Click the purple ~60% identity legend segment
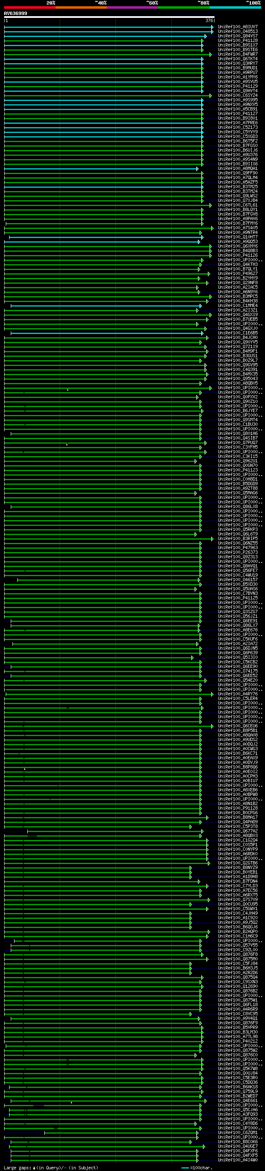Image resolution: width=265 pixels, height=1171 pixels. (x=133, y=7)
